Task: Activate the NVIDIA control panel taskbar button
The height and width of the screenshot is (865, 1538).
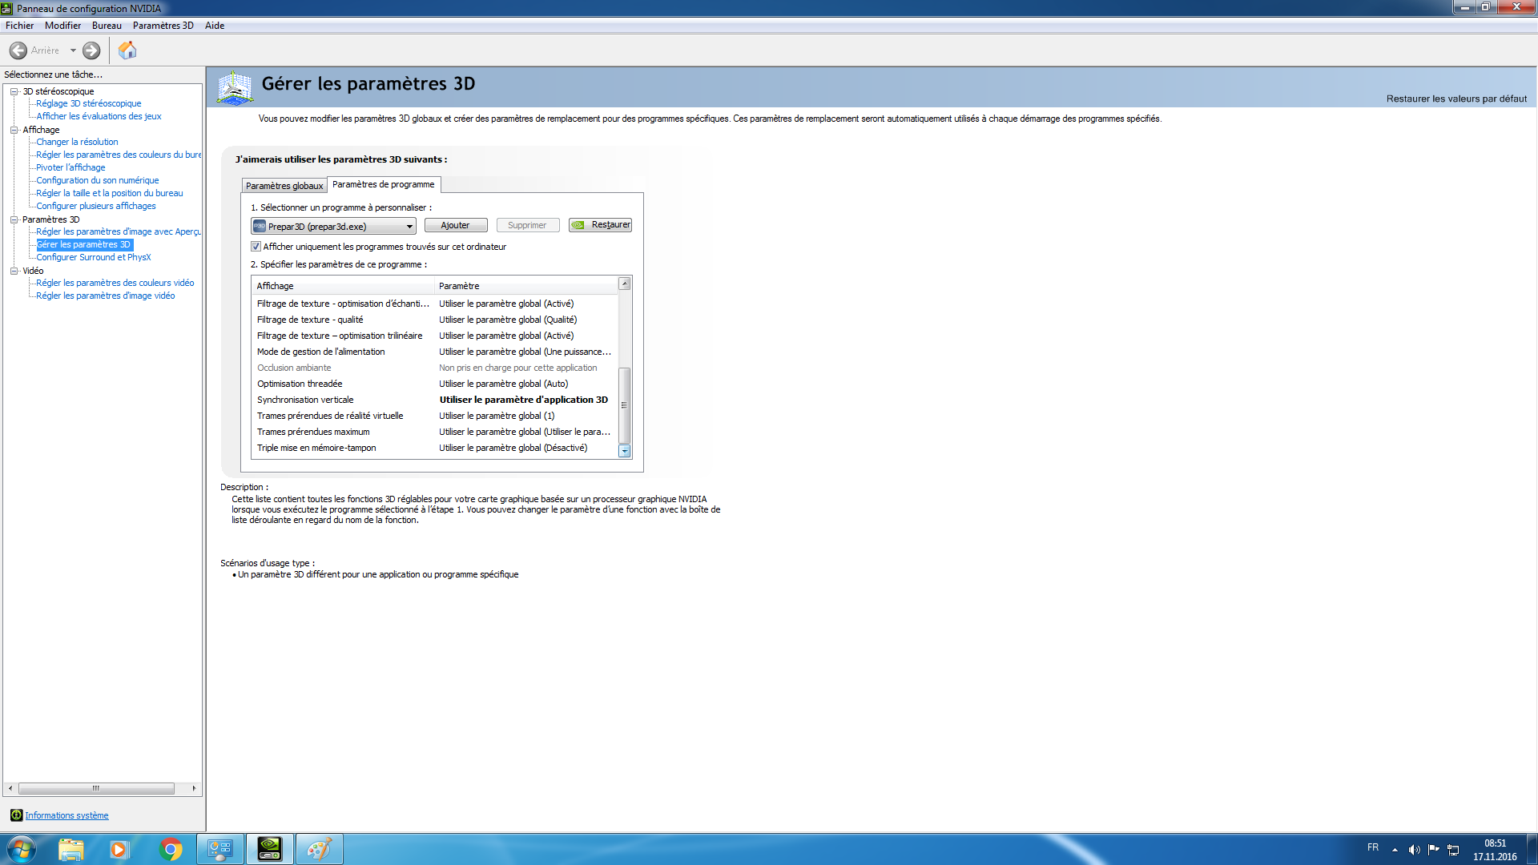Action: pyautogui.click(x=270, y=849)
